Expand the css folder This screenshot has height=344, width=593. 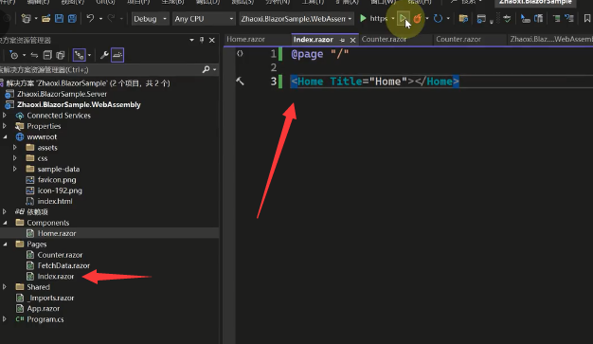15,158
